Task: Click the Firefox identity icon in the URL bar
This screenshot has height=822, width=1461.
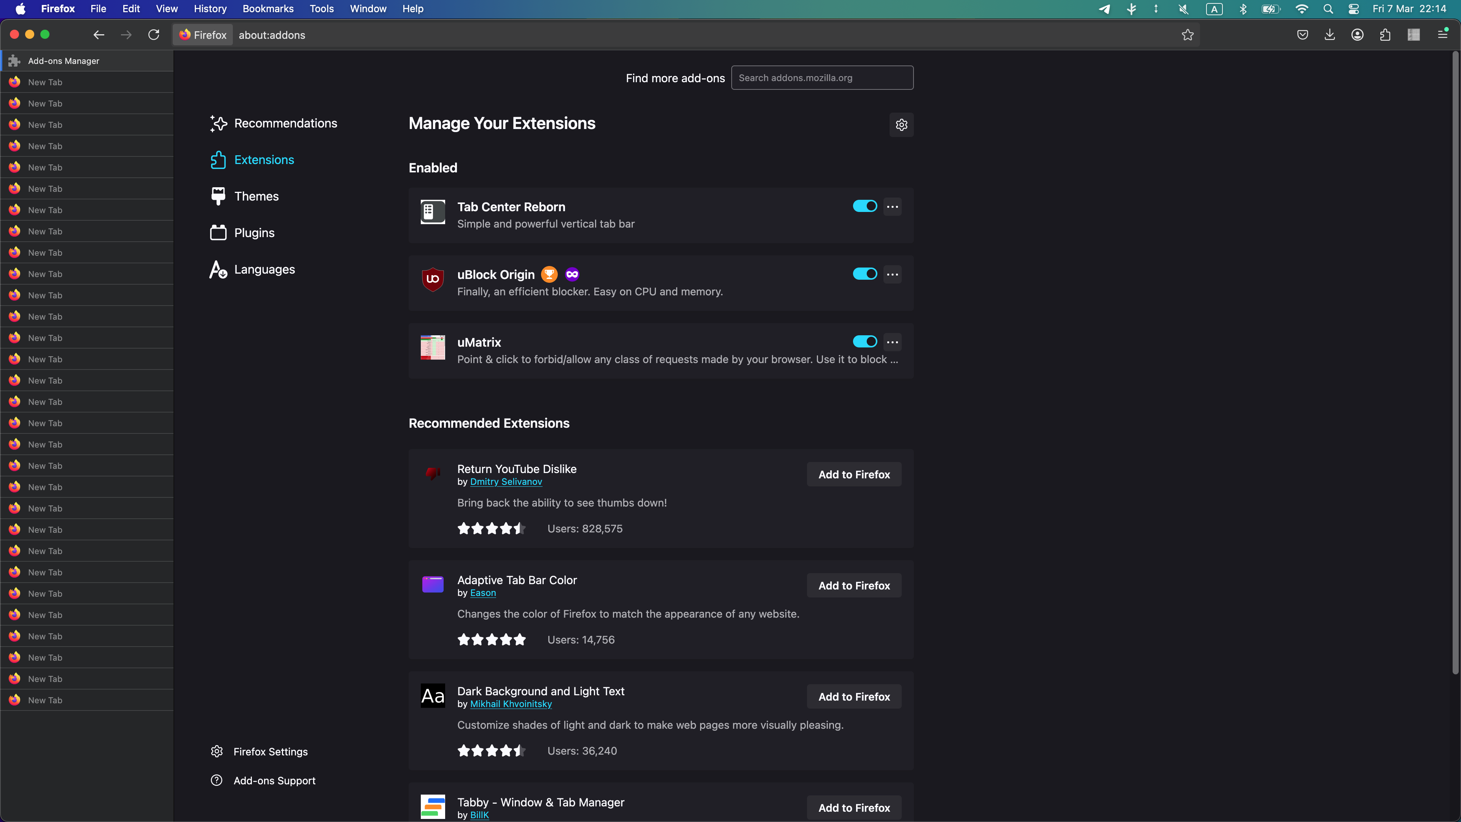Action: [203, 35]
